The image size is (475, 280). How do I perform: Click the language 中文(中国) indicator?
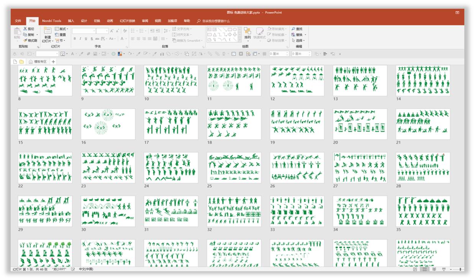pyautogui.click(x=86, y=269)
